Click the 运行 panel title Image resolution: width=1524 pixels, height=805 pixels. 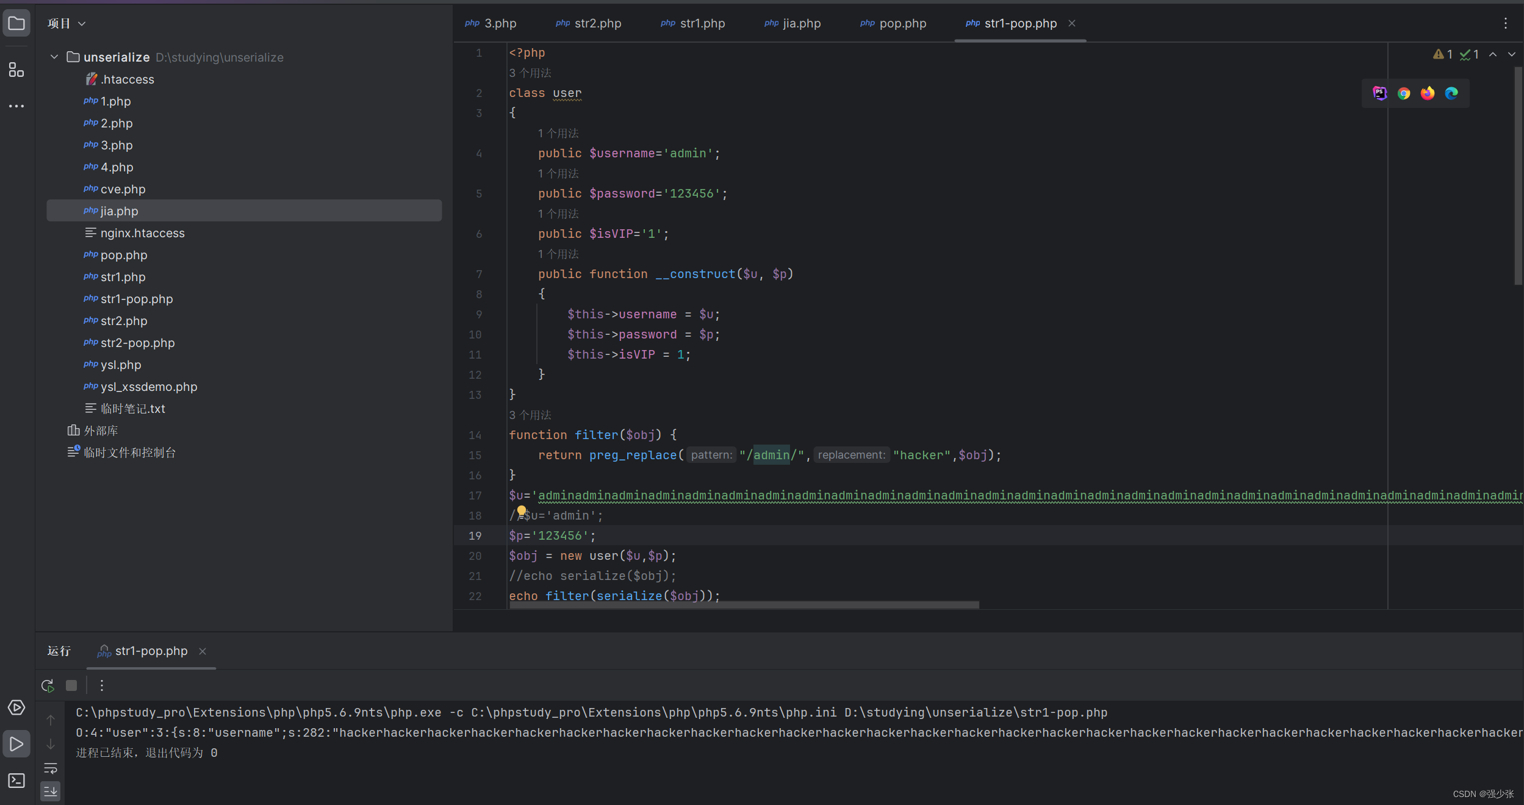click(59, 651)
